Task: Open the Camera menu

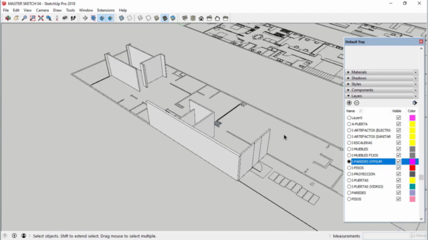Action: [42, 11]
